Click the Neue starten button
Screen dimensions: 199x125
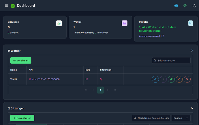coord(22,118)
